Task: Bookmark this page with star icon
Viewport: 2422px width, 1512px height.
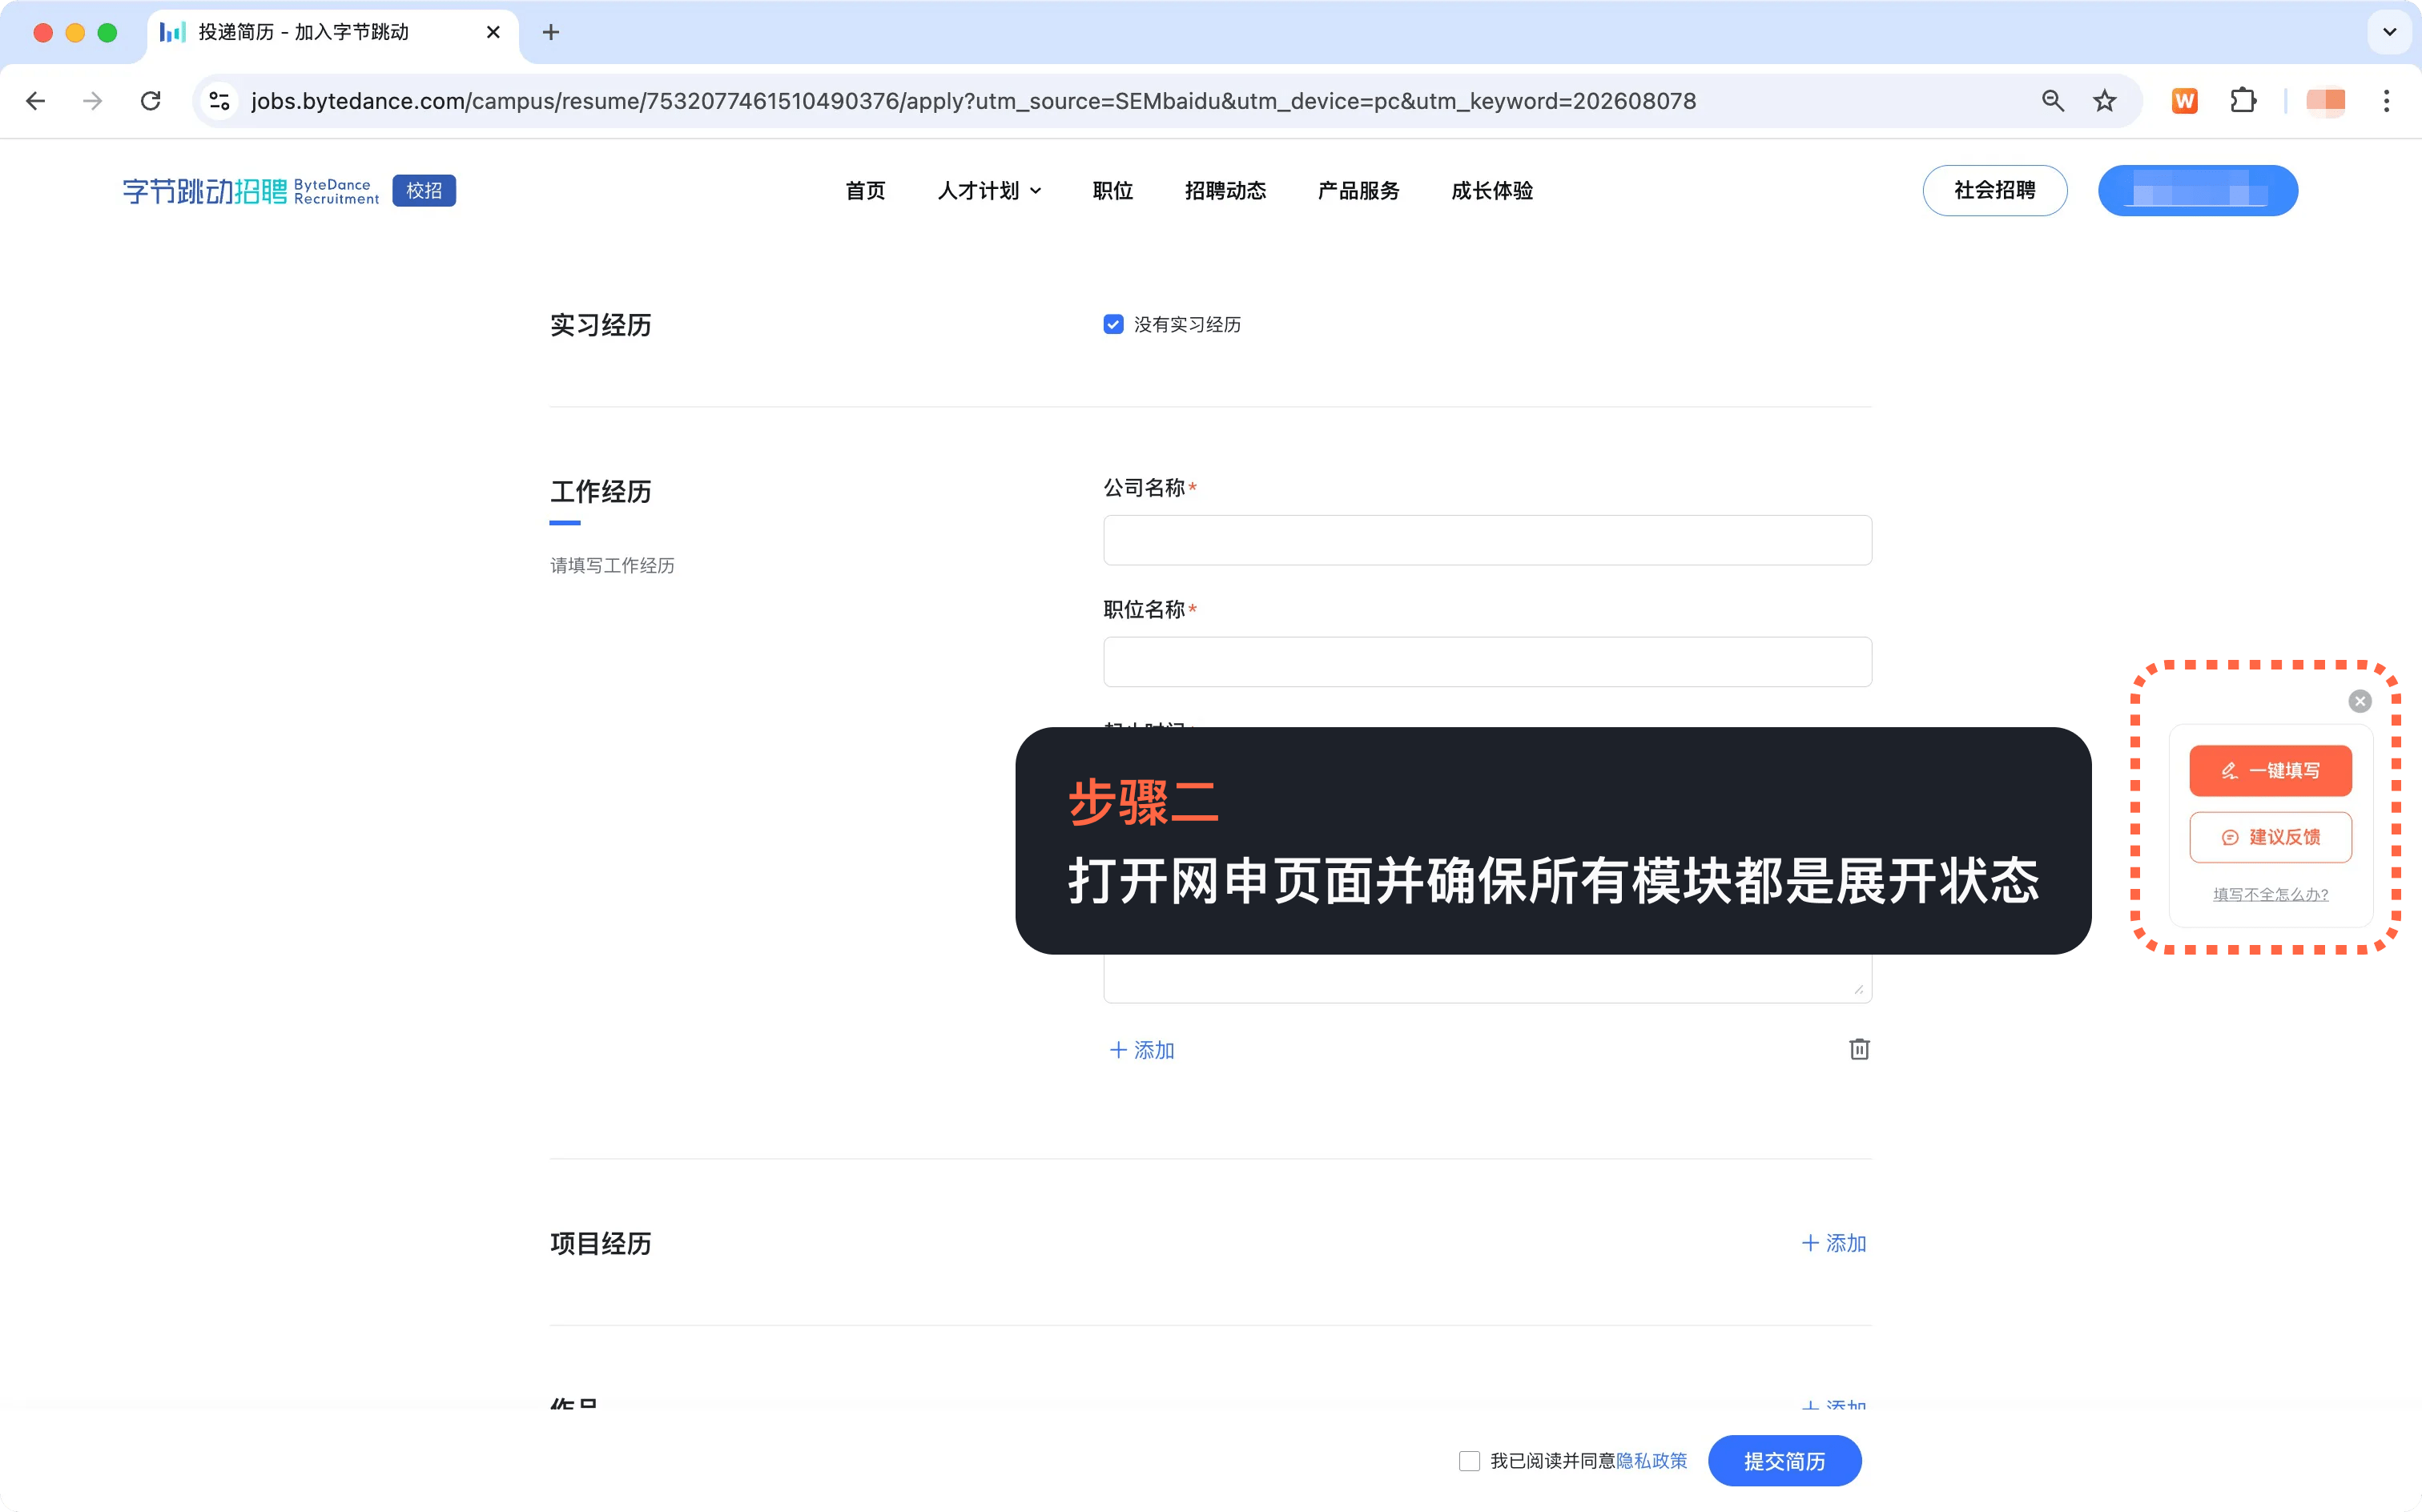Action: pos(2105,101)
